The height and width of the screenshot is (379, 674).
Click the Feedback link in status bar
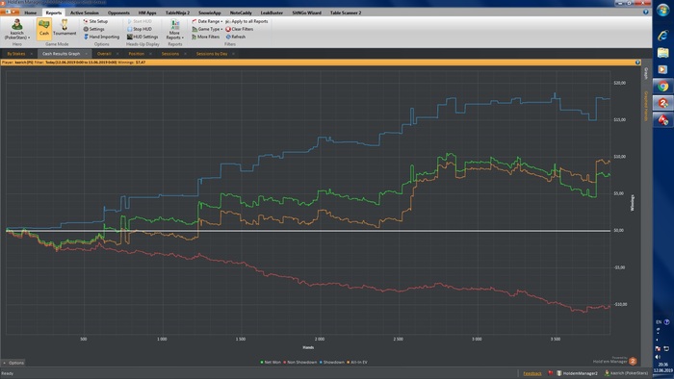[x=532, y=373]
